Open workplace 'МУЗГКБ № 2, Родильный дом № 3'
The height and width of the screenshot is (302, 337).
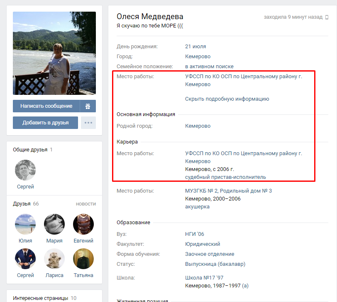point(228,191)
